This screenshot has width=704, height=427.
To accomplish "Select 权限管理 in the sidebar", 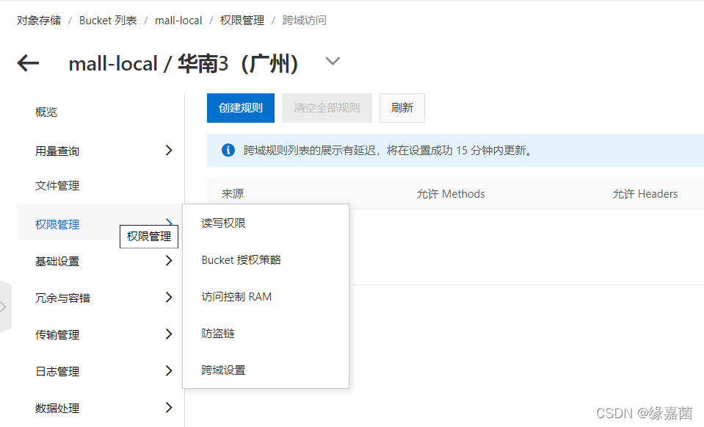I will (57, 224).
